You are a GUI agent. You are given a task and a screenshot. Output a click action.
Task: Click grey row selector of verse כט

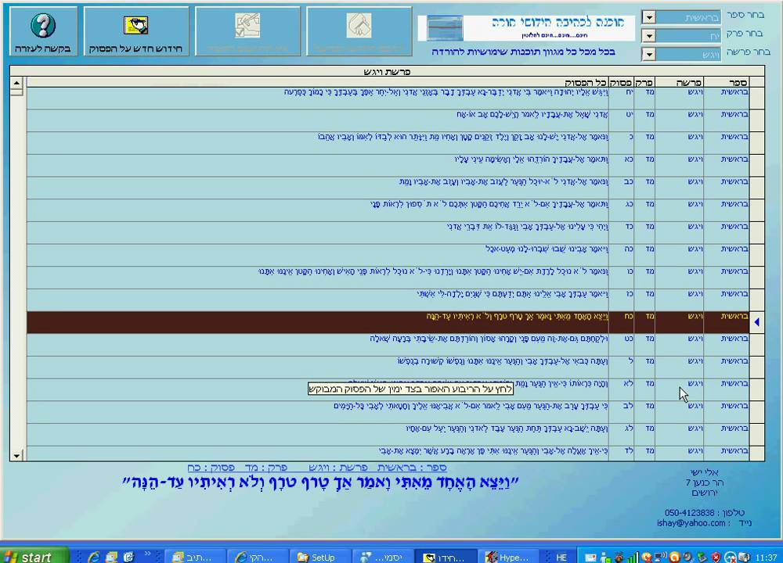click(x=756, y=345)
